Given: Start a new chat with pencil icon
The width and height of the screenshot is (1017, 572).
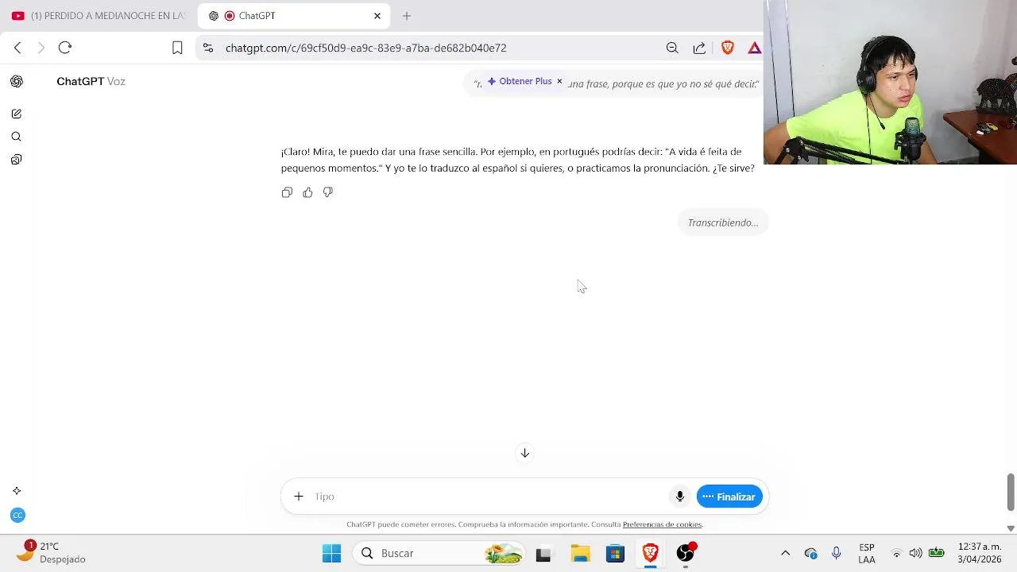Looking at the screenshot, I should pyautogui.click(x=17, y=114).
